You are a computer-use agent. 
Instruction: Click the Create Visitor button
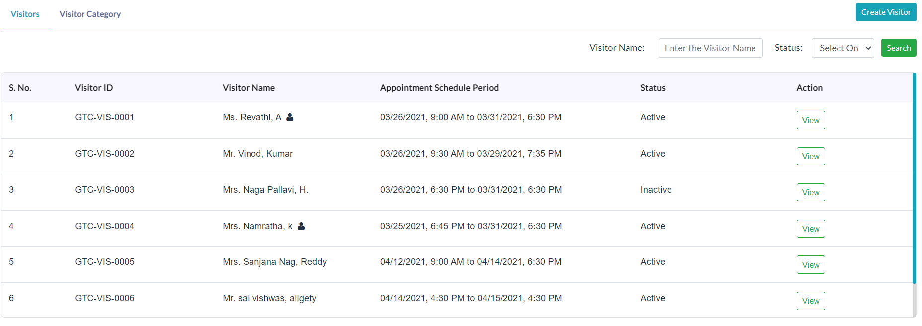tap(886, 12)
